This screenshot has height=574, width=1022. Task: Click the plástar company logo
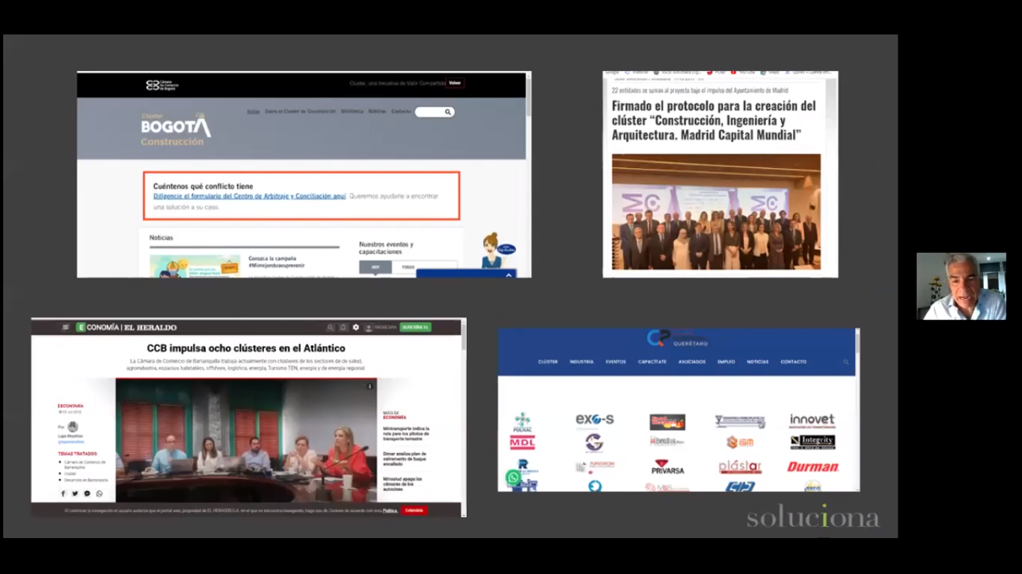pyautogui.click(x=740, y=467)
